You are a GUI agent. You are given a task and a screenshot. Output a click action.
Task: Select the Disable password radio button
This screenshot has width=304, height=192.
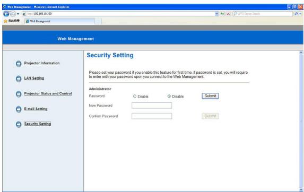(x=169, y=96)
